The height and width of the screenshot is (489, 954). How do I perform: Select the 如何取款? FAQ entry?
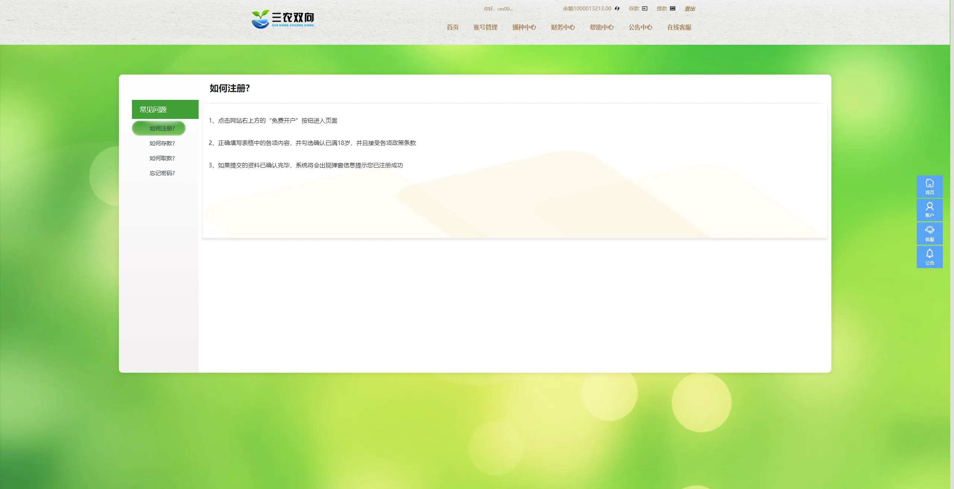click(162, 158)
